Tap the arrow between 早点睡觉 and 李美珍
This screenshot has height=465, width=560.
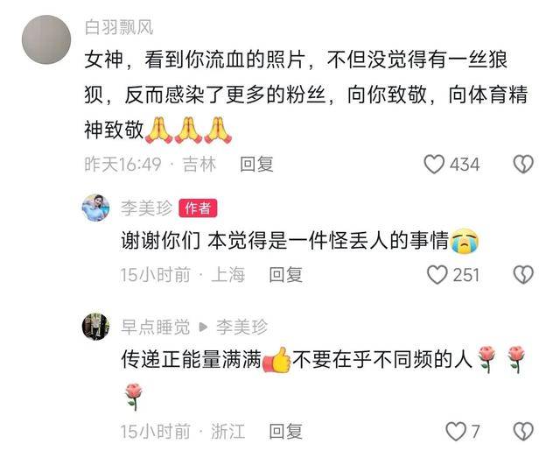pos(203,327)
